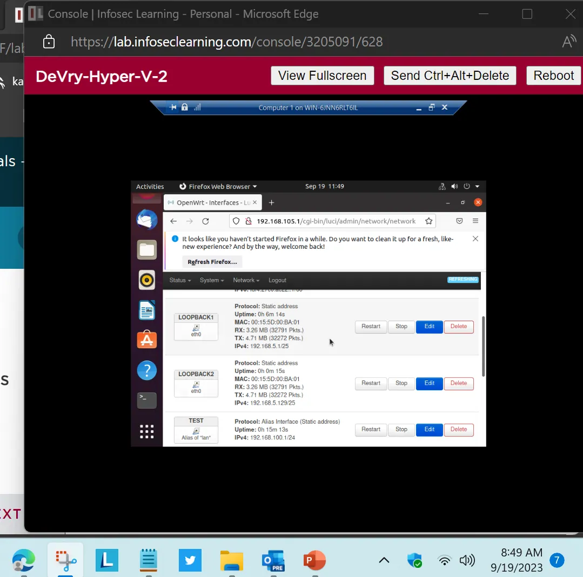Open the Activities overview
This screenshot has height=577, width=583.
(150, 187)
